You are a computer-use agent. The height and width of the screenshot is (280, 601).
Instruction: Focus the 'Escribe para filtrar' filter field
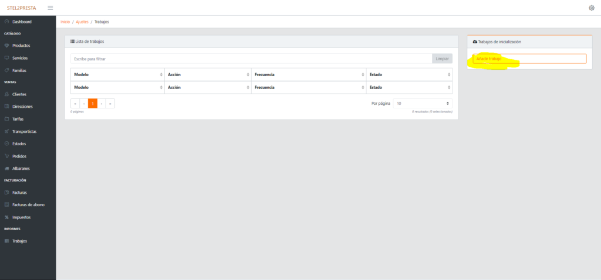(251, 59)
